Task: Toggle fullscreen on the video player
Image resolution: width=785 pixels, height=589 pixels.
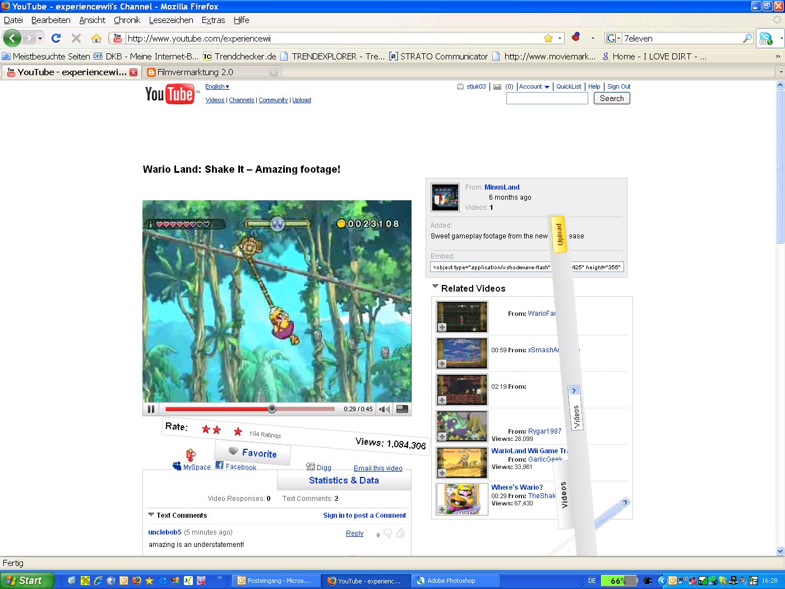Action: click(402, 409)
